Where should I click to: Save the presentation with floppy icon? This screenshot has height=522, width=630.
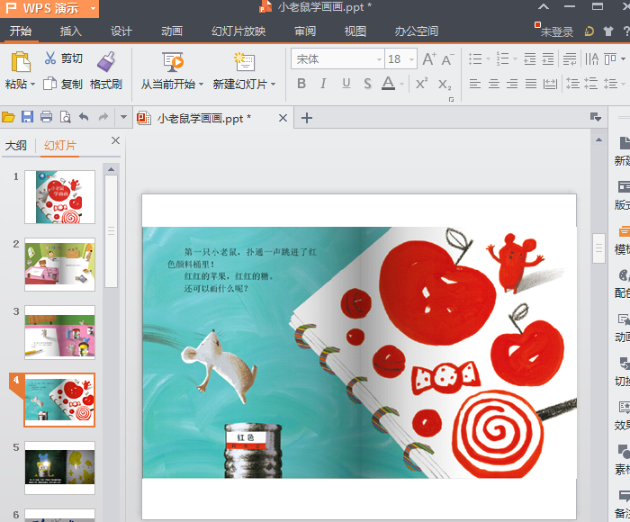(x=27, y=117)
